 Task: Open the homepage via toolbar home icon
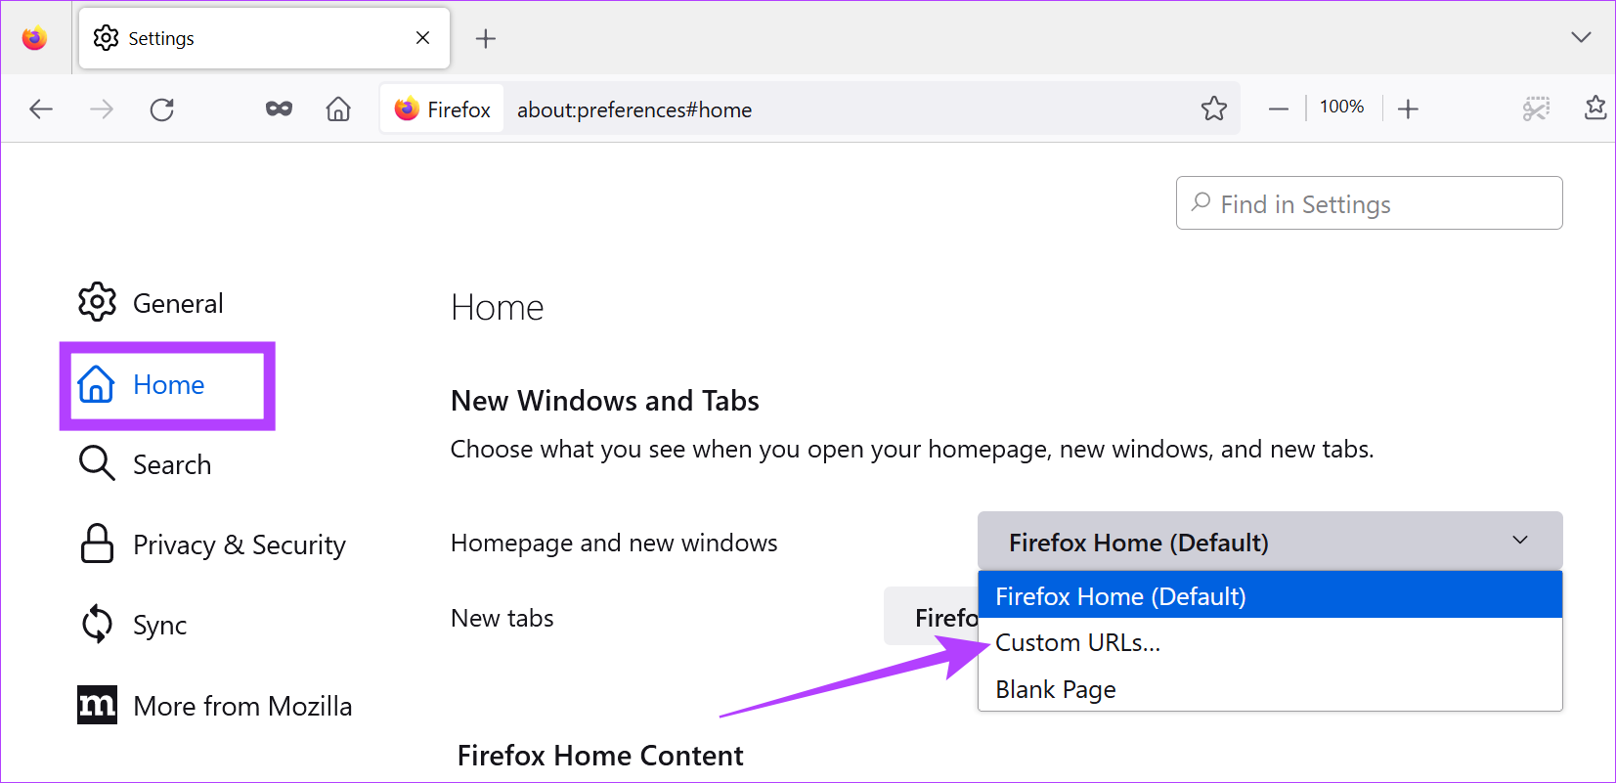pyautogui.click(x=338, y=109)
